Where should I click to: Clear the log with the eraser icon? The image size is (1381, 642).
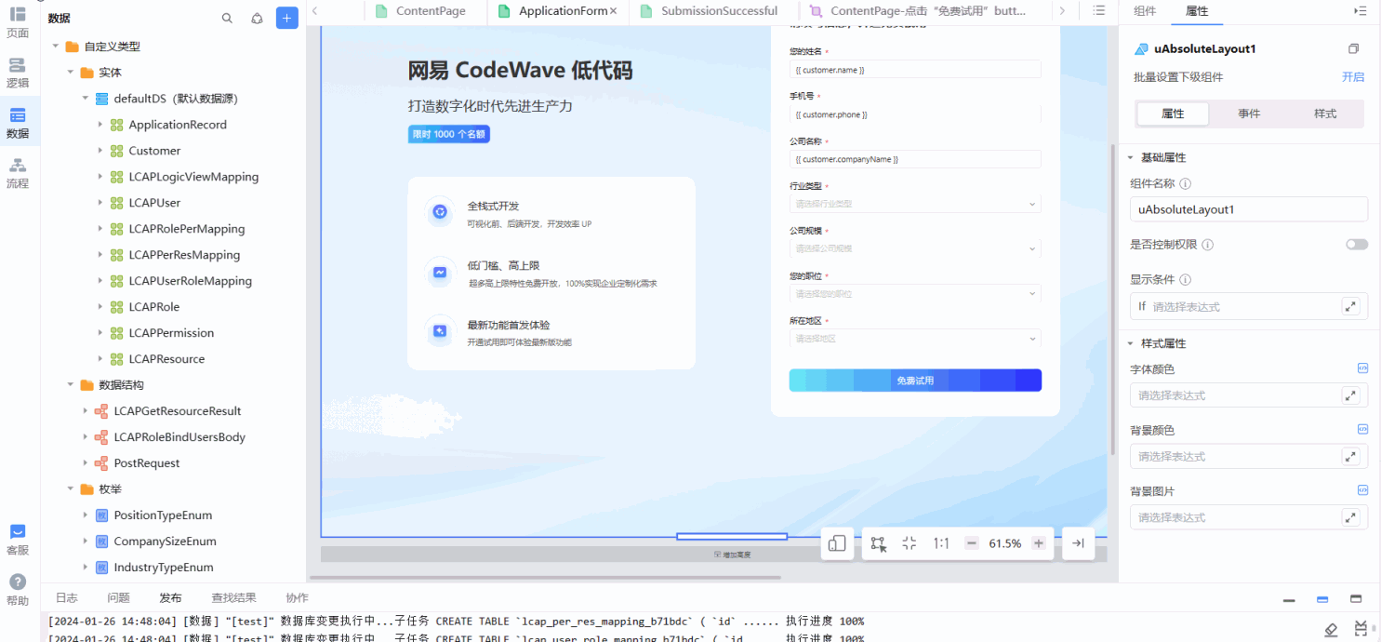tap(1331, 630)
